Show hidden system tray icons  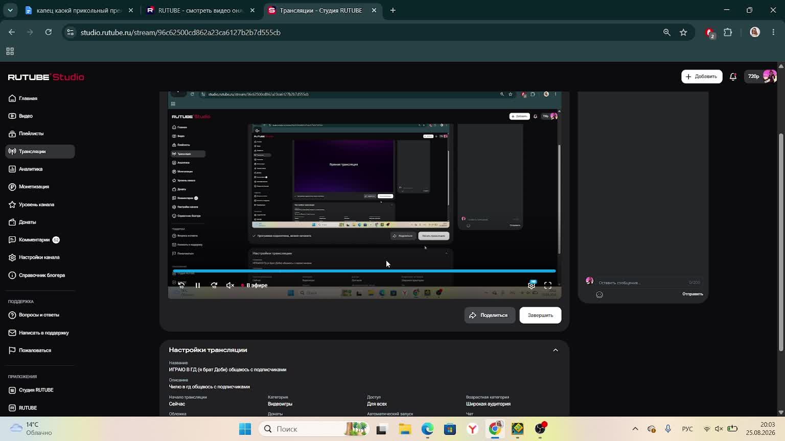[635, 429]
